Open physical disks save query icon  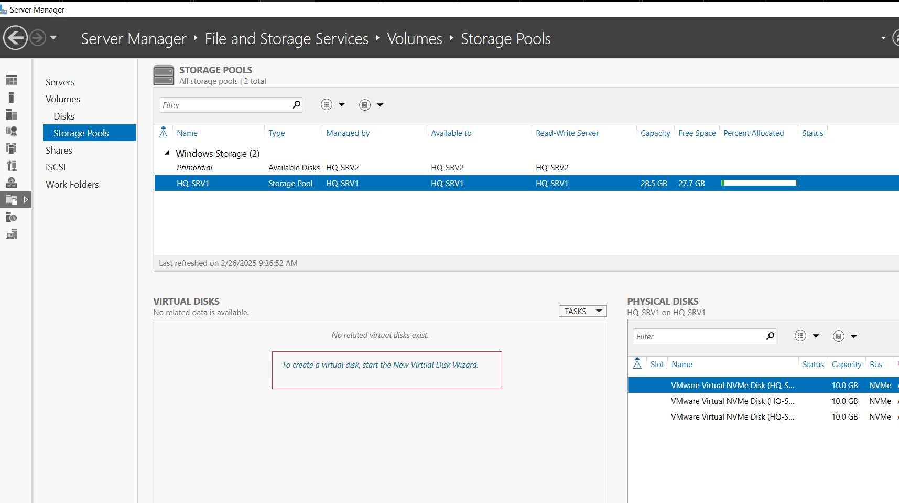[839, 336]
